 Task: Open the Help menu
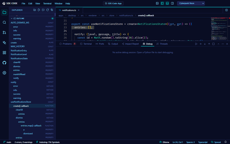coord(67,3)
